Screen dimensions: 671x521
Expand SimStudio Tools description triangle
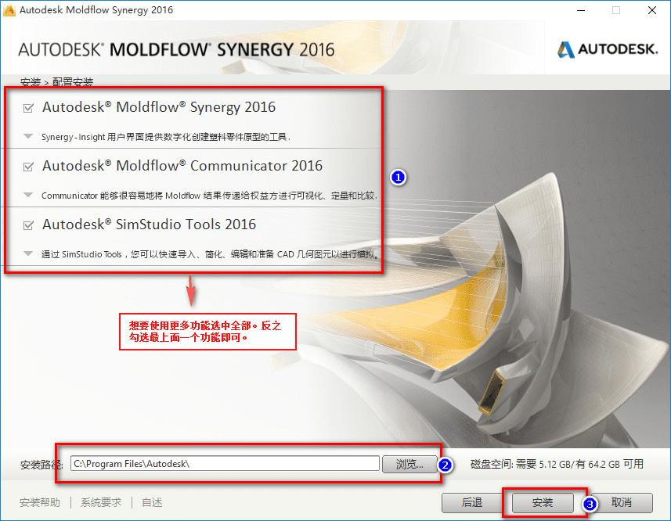[28, 253]
